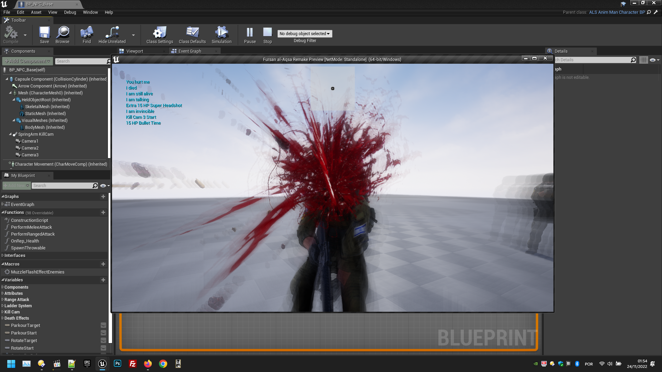Open Windows Start menu
The width and height of the screenshot is (662, 372).
coord(11,364)
